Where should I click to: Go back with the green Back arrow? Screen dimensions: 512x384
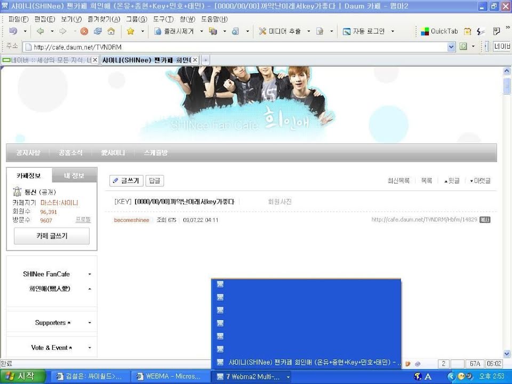point(41,31)
